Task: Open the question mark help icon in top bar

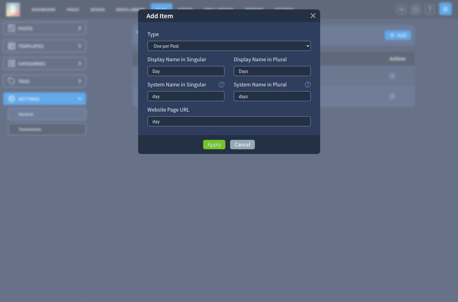Action: click(429, 9)
